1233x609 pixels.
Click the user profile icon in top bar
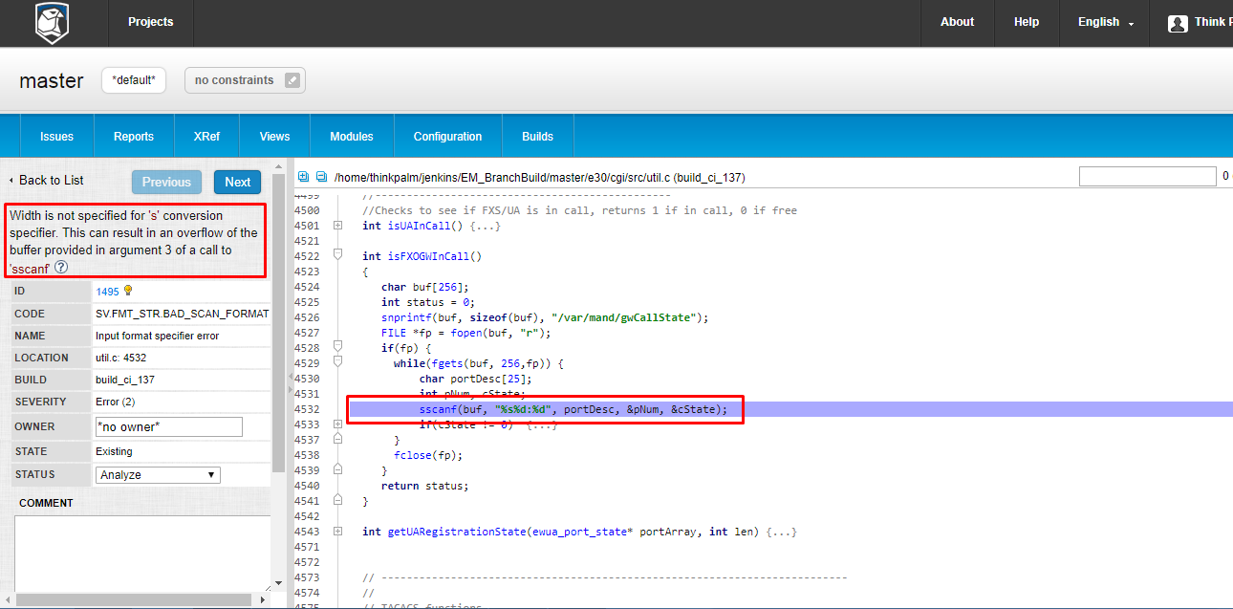click(x=1178, y=23)
